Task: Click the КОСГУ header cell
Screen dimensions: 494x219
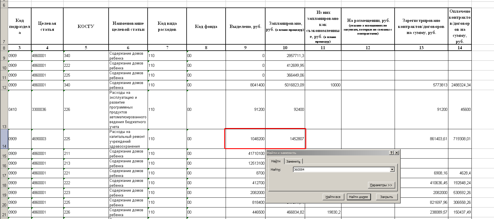Action: [86, 26]
